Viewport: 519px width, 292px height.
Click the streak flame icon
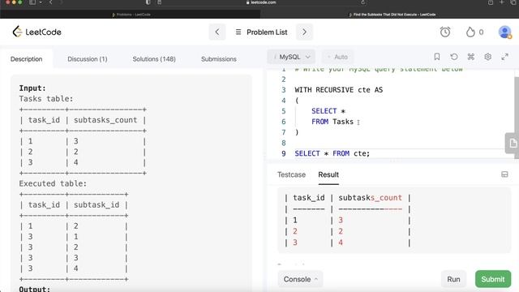(x=470, y=32)
